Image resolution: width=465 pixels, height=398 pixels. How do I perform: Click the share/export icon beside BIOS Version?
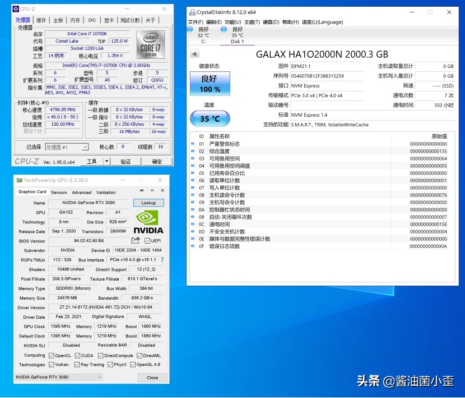point(136,240)
